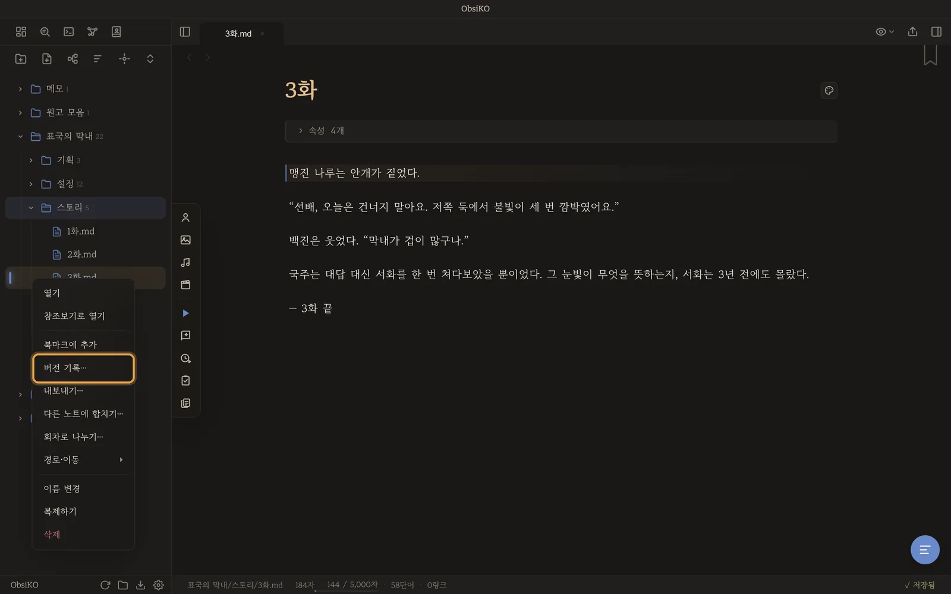Screen dimensions: 951x594
Task: Locate the current file in the explorer
Action: coord(124,58)
